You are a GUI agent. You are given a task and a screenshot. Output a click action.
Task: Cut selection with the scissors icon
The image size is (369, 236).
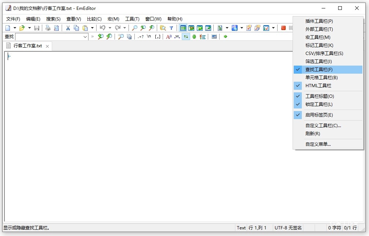click(x=68, y=28)
